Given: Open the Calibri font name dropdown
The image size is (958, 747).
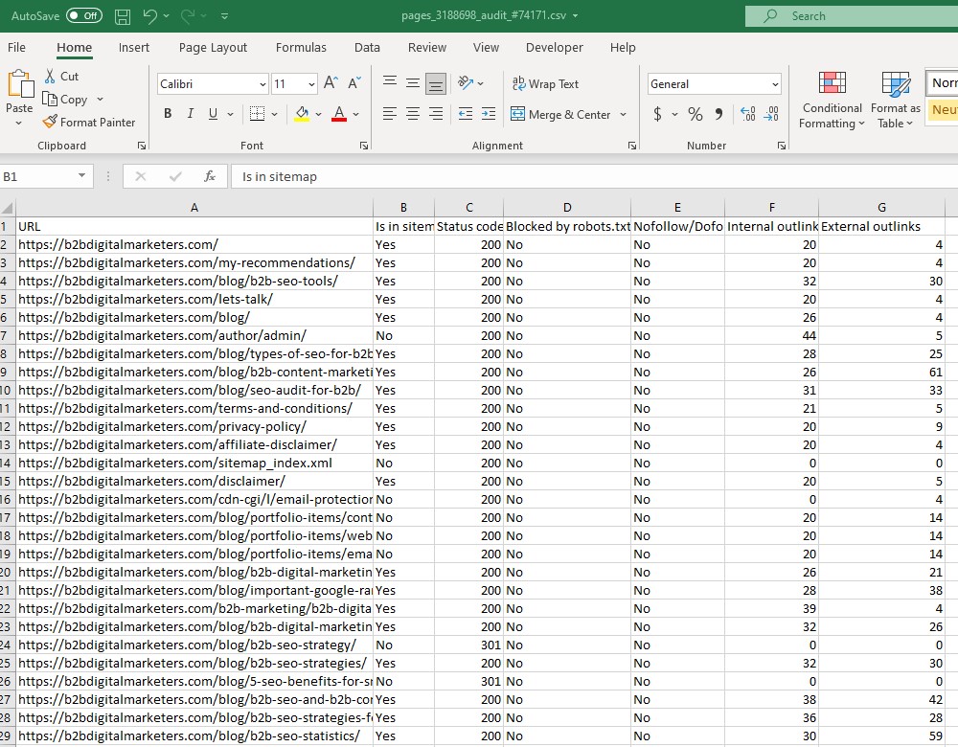Looking at the screenshot, I should click(262, 84).
